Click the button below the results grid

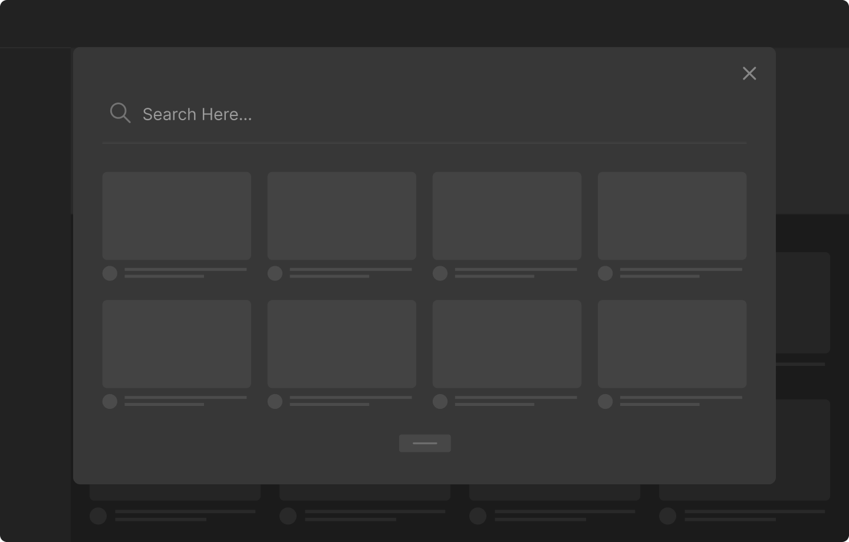click(x=425, y=443)
